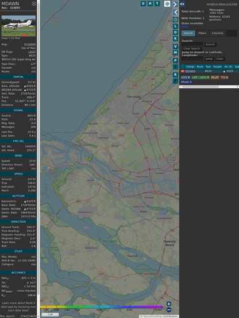Click the T button on map toolbar
The width and height of the screenshot is (239, 318).
point(157,3)
